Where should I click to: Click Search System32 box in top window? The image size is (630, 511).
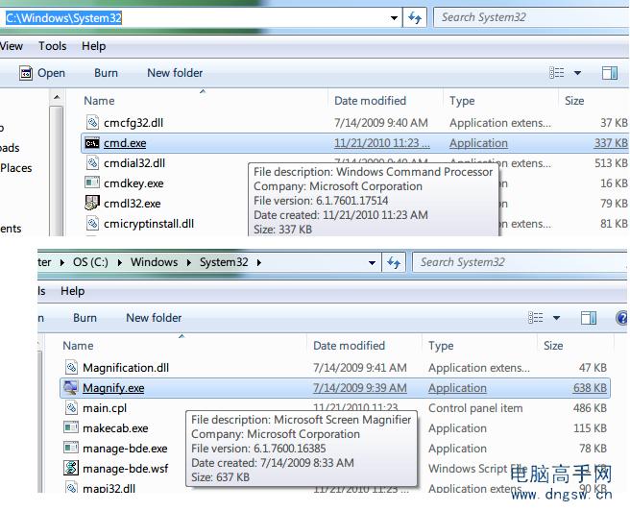[530, 17]
